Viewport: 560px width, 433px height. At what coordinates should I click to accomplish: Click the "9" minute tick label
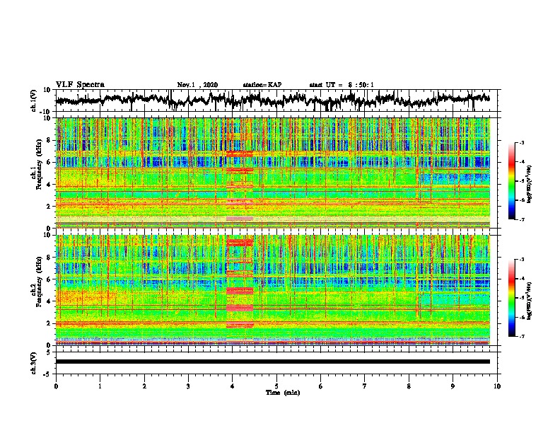tap(453, 386)
